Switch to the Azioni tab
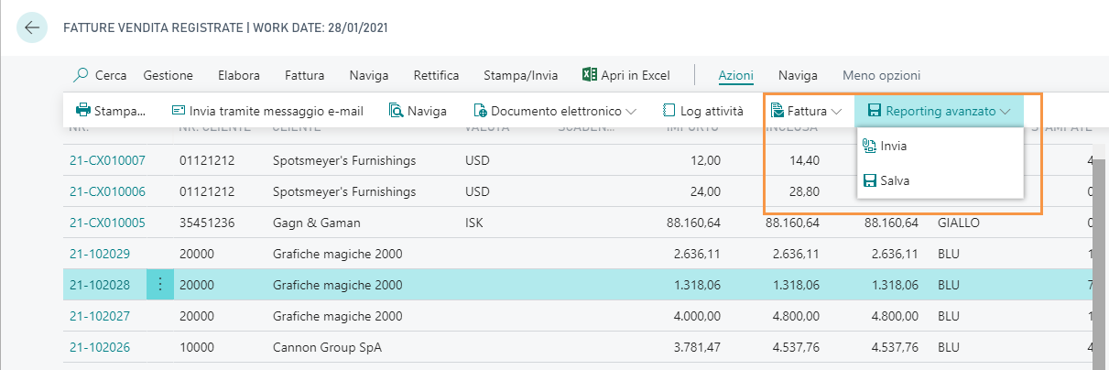Viewport: 1109px width, 370px height. click(735, 75)
